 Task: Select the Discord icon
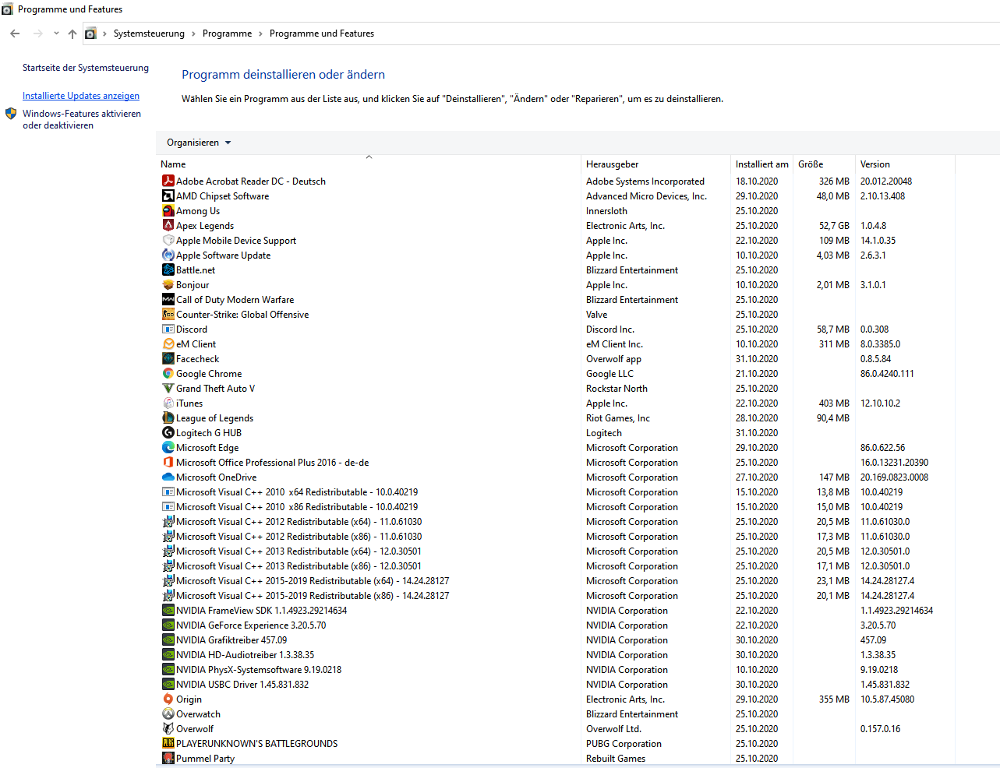[168, 329]
